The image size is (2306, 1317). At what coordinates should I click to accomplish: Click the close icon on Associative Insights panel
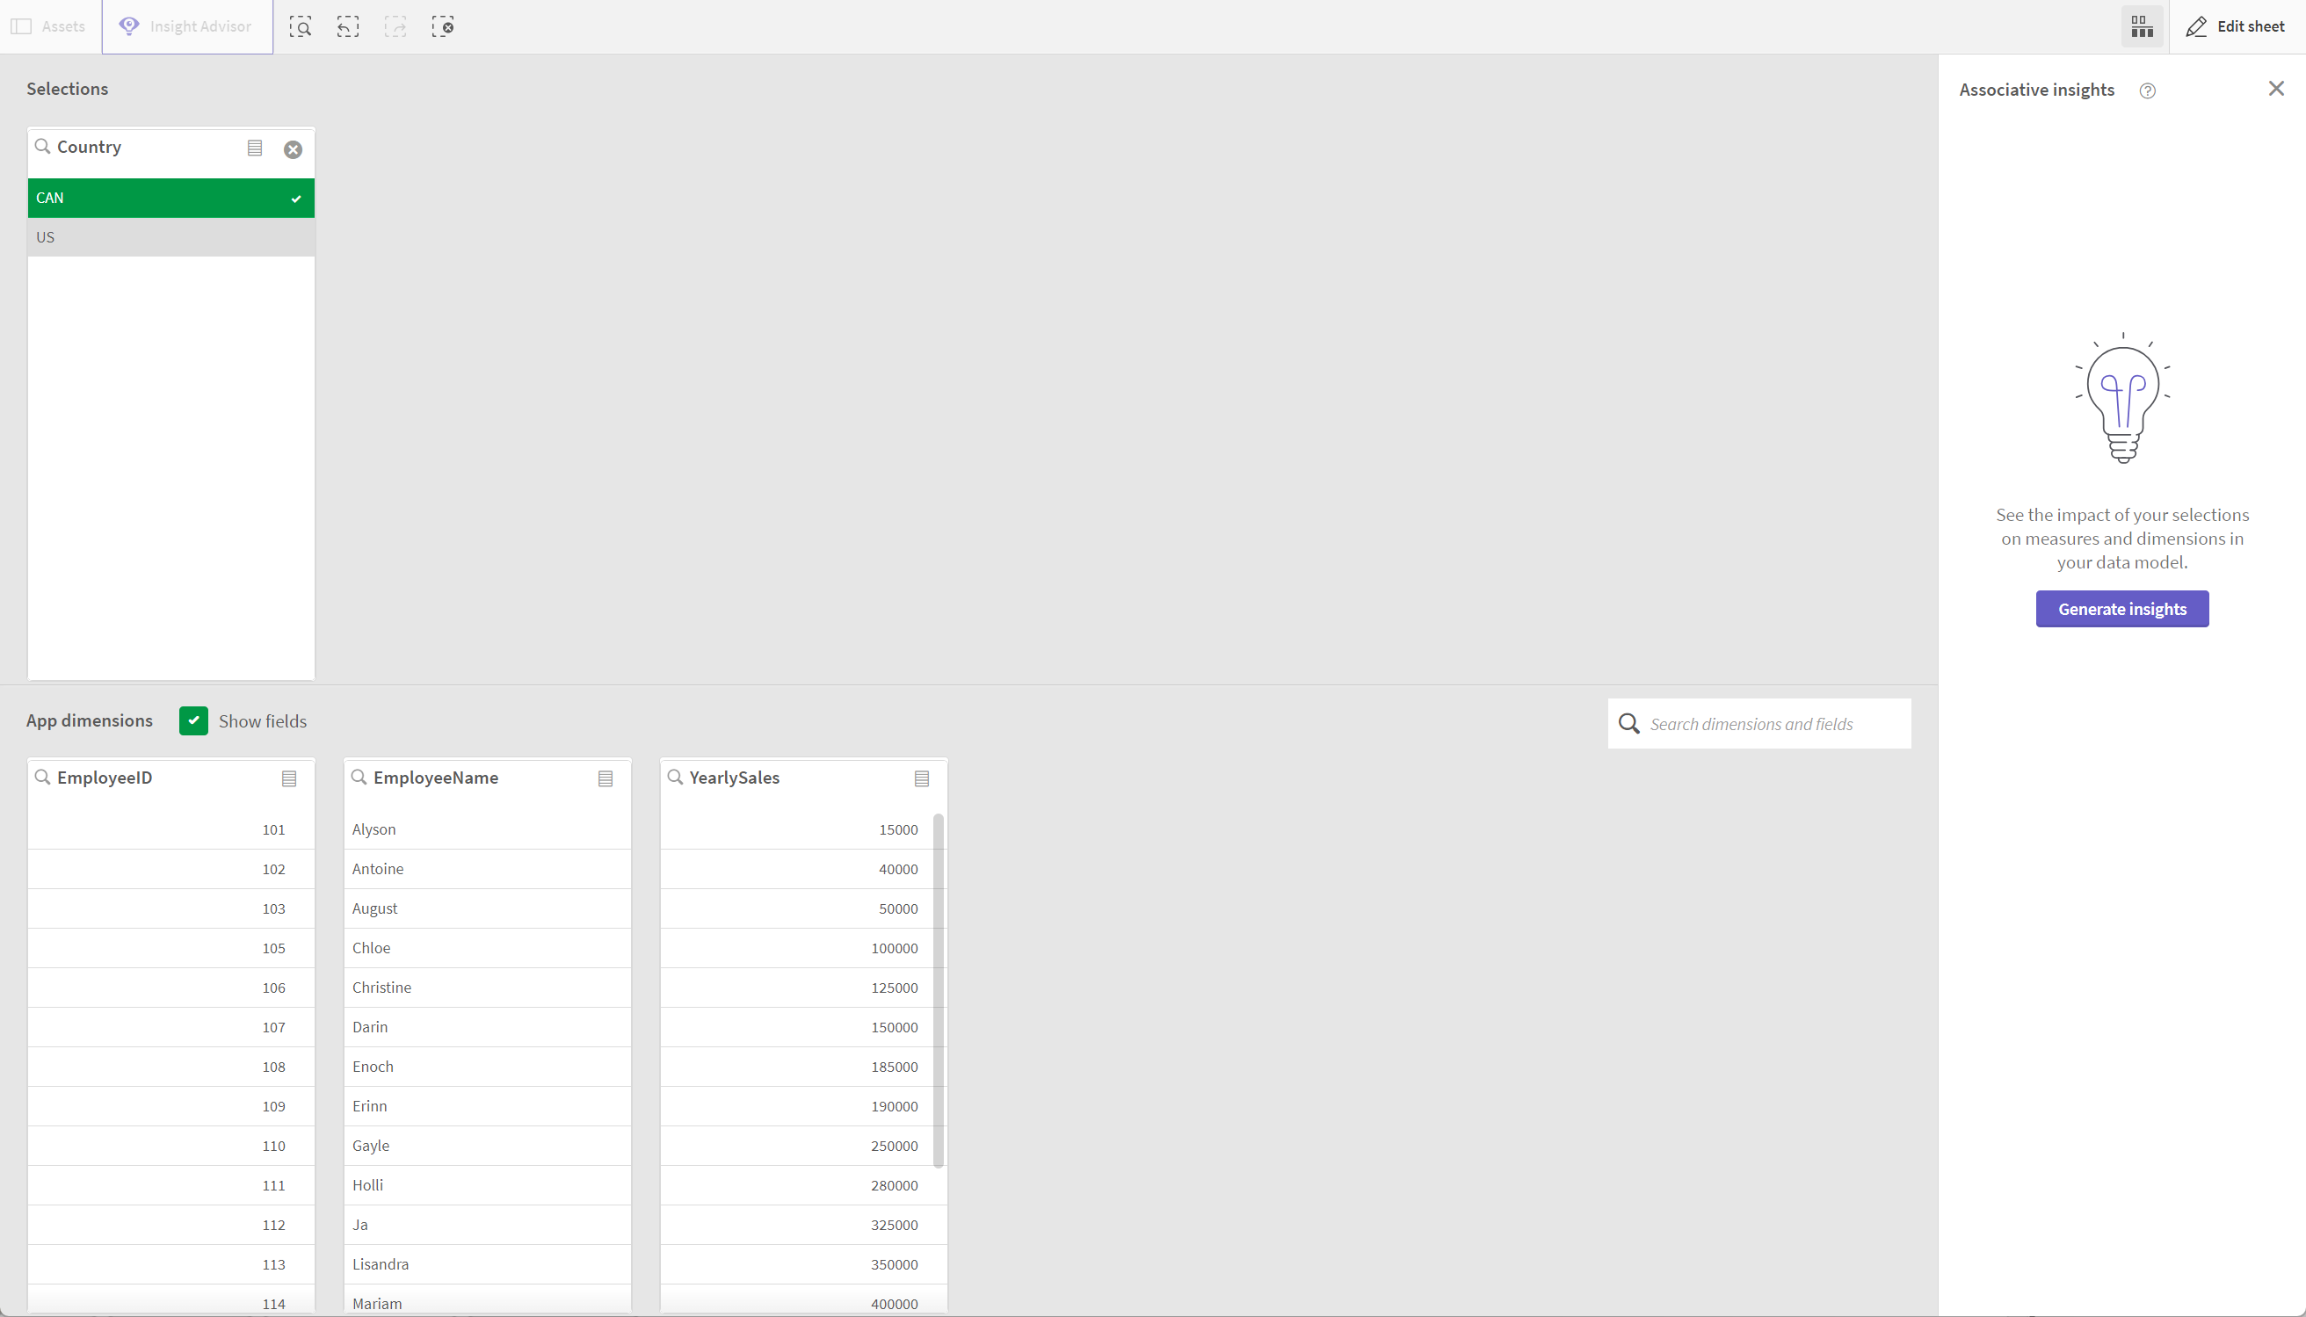pyautogui.click(x=2278, y=89)
